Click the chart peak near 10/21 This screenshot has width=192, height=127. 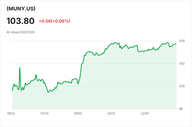click(115, 43)
